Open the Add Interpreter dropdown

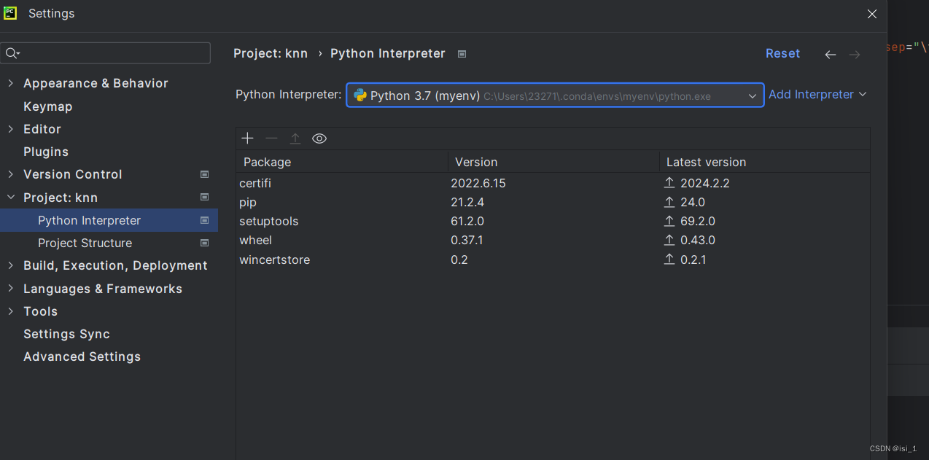(x=817, y=94)
